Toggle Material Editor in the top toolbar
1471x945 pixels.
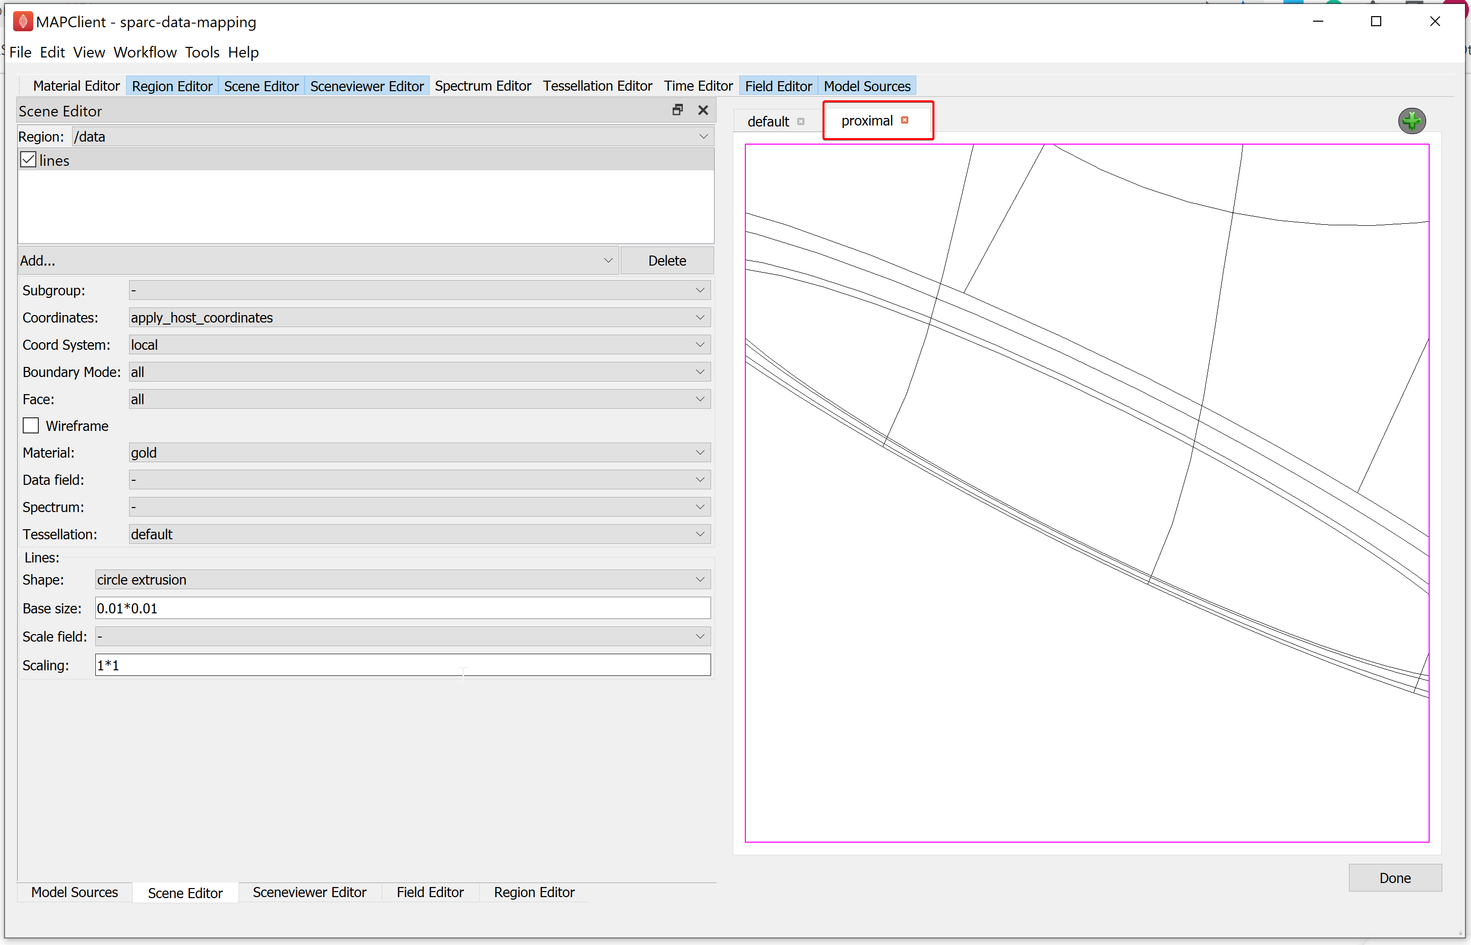(x=76, y=86)
